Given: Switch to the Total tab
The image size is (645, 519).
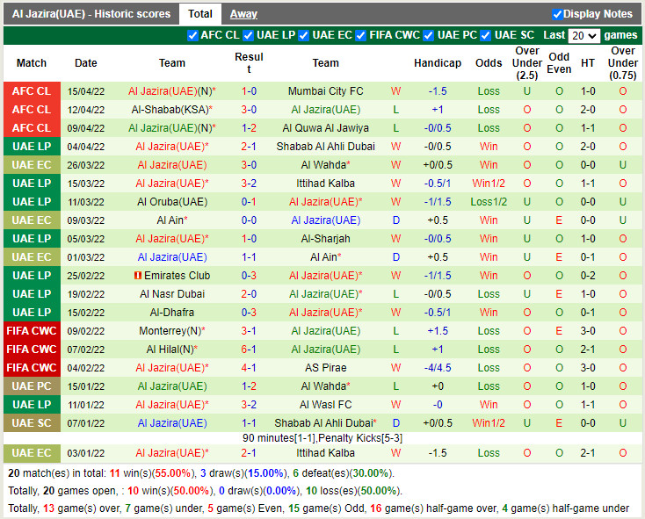Looking at the screenshot, I should point(200,14).
